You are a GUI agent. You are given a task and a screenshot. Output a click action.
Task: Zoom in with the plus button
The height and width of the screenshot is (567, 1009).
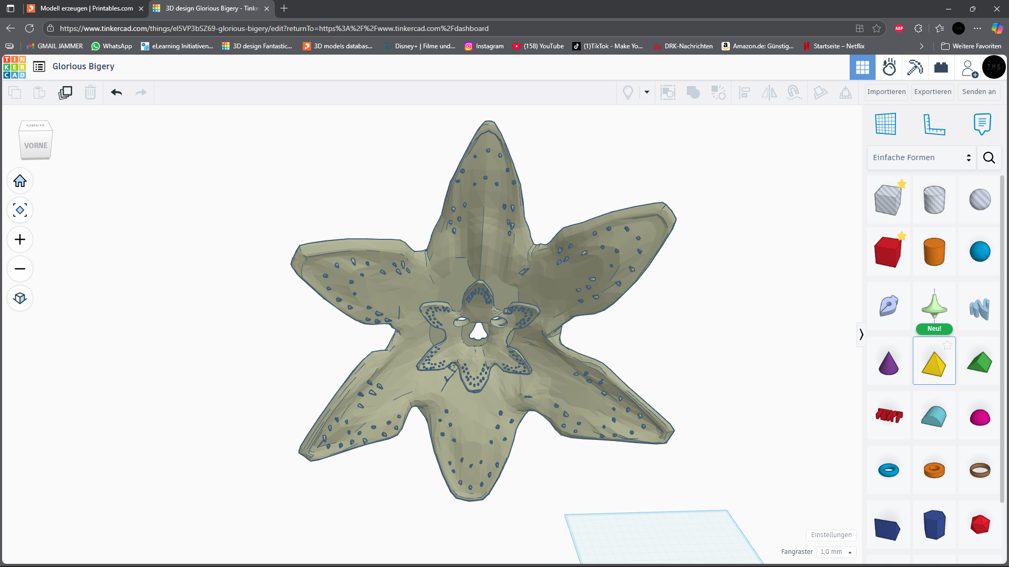tap(20, 239)
